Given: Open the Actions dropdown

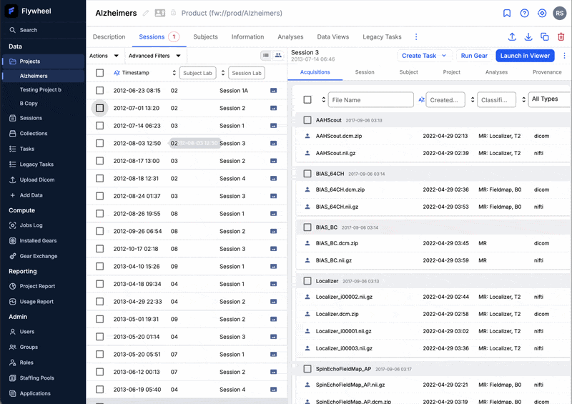Looking at the screenshot, I should tap(104, 56).
